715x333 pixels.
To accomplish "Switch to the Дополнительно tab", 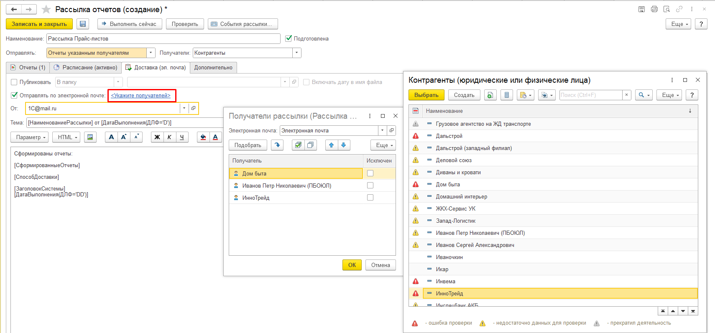I will [213, 67].
